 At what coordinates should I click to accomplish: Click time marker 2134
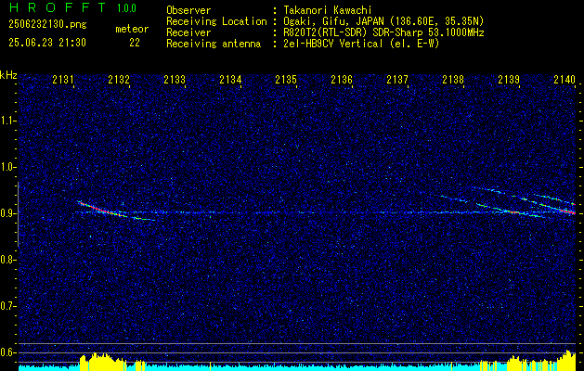coord(230,80)
